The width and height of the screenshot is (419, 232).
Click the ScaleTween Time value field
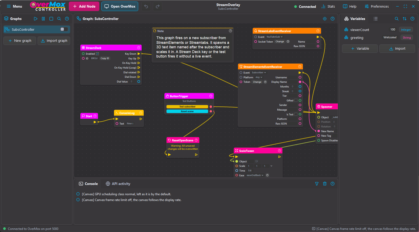pyautogui.click(x=250, y=171)
